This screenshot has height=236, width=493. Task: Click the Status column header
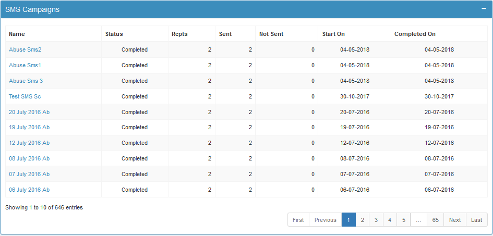[x=114, y=34]
